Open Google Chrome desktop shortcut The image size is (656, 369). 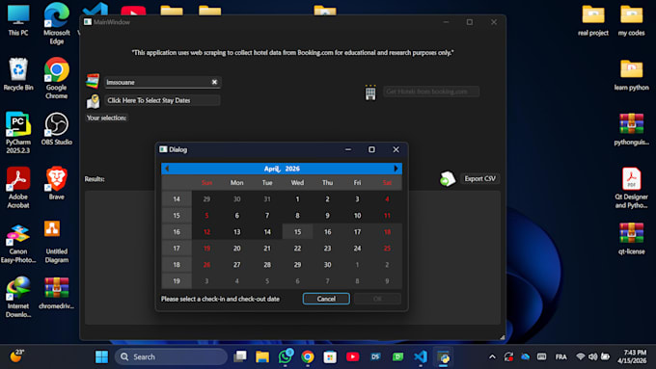click(x=57, y=78)
